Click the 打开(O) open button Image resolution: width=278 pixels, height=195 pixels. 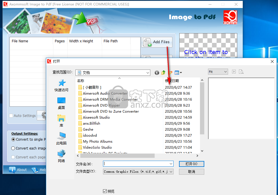click(x=191, y=164)
